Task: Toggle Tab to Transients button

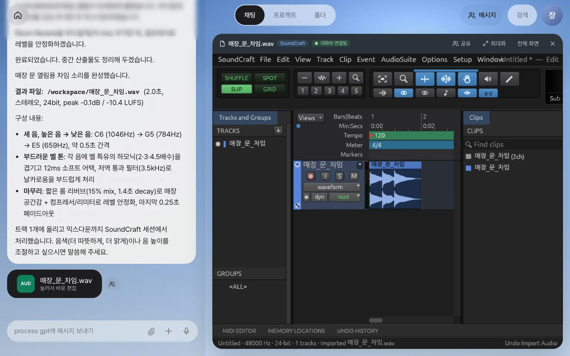Action: click(x=382, y=93)
